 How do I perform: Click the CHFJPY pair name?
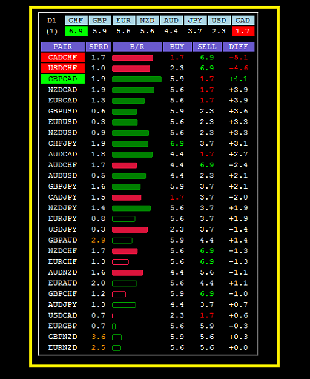tap(63, 143)
